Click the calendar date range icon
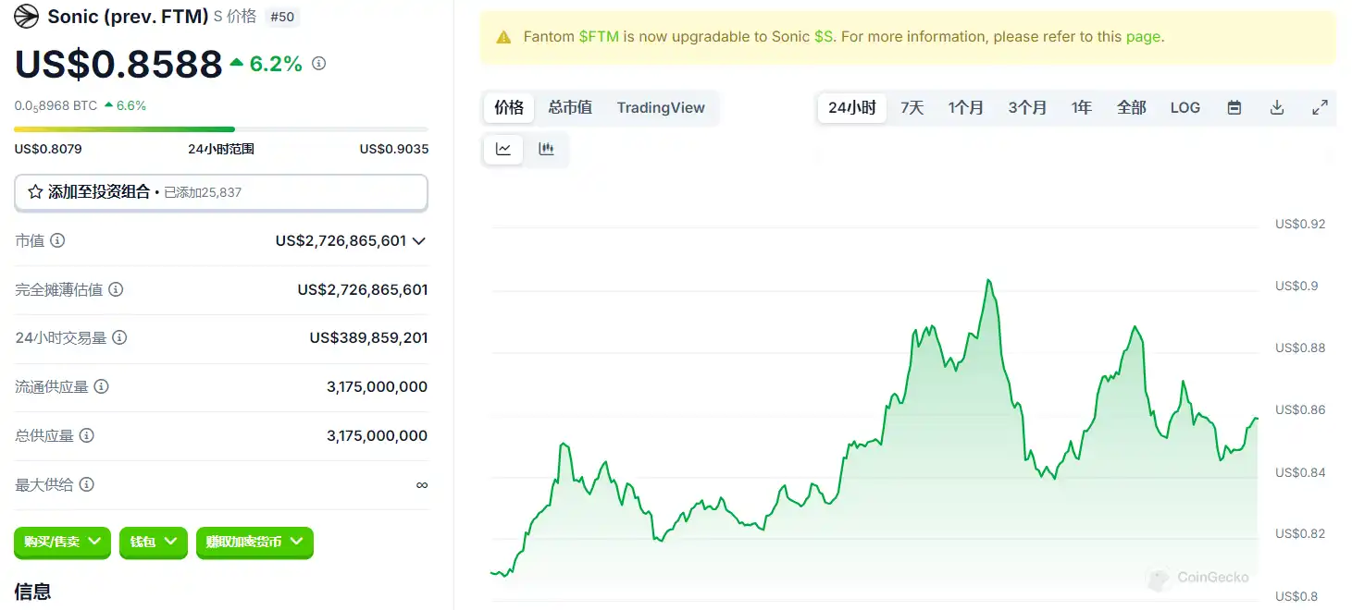Image resolution: width=1352 pixels, height=610 pixels. pyautogui.click(x=1234, y=108)
